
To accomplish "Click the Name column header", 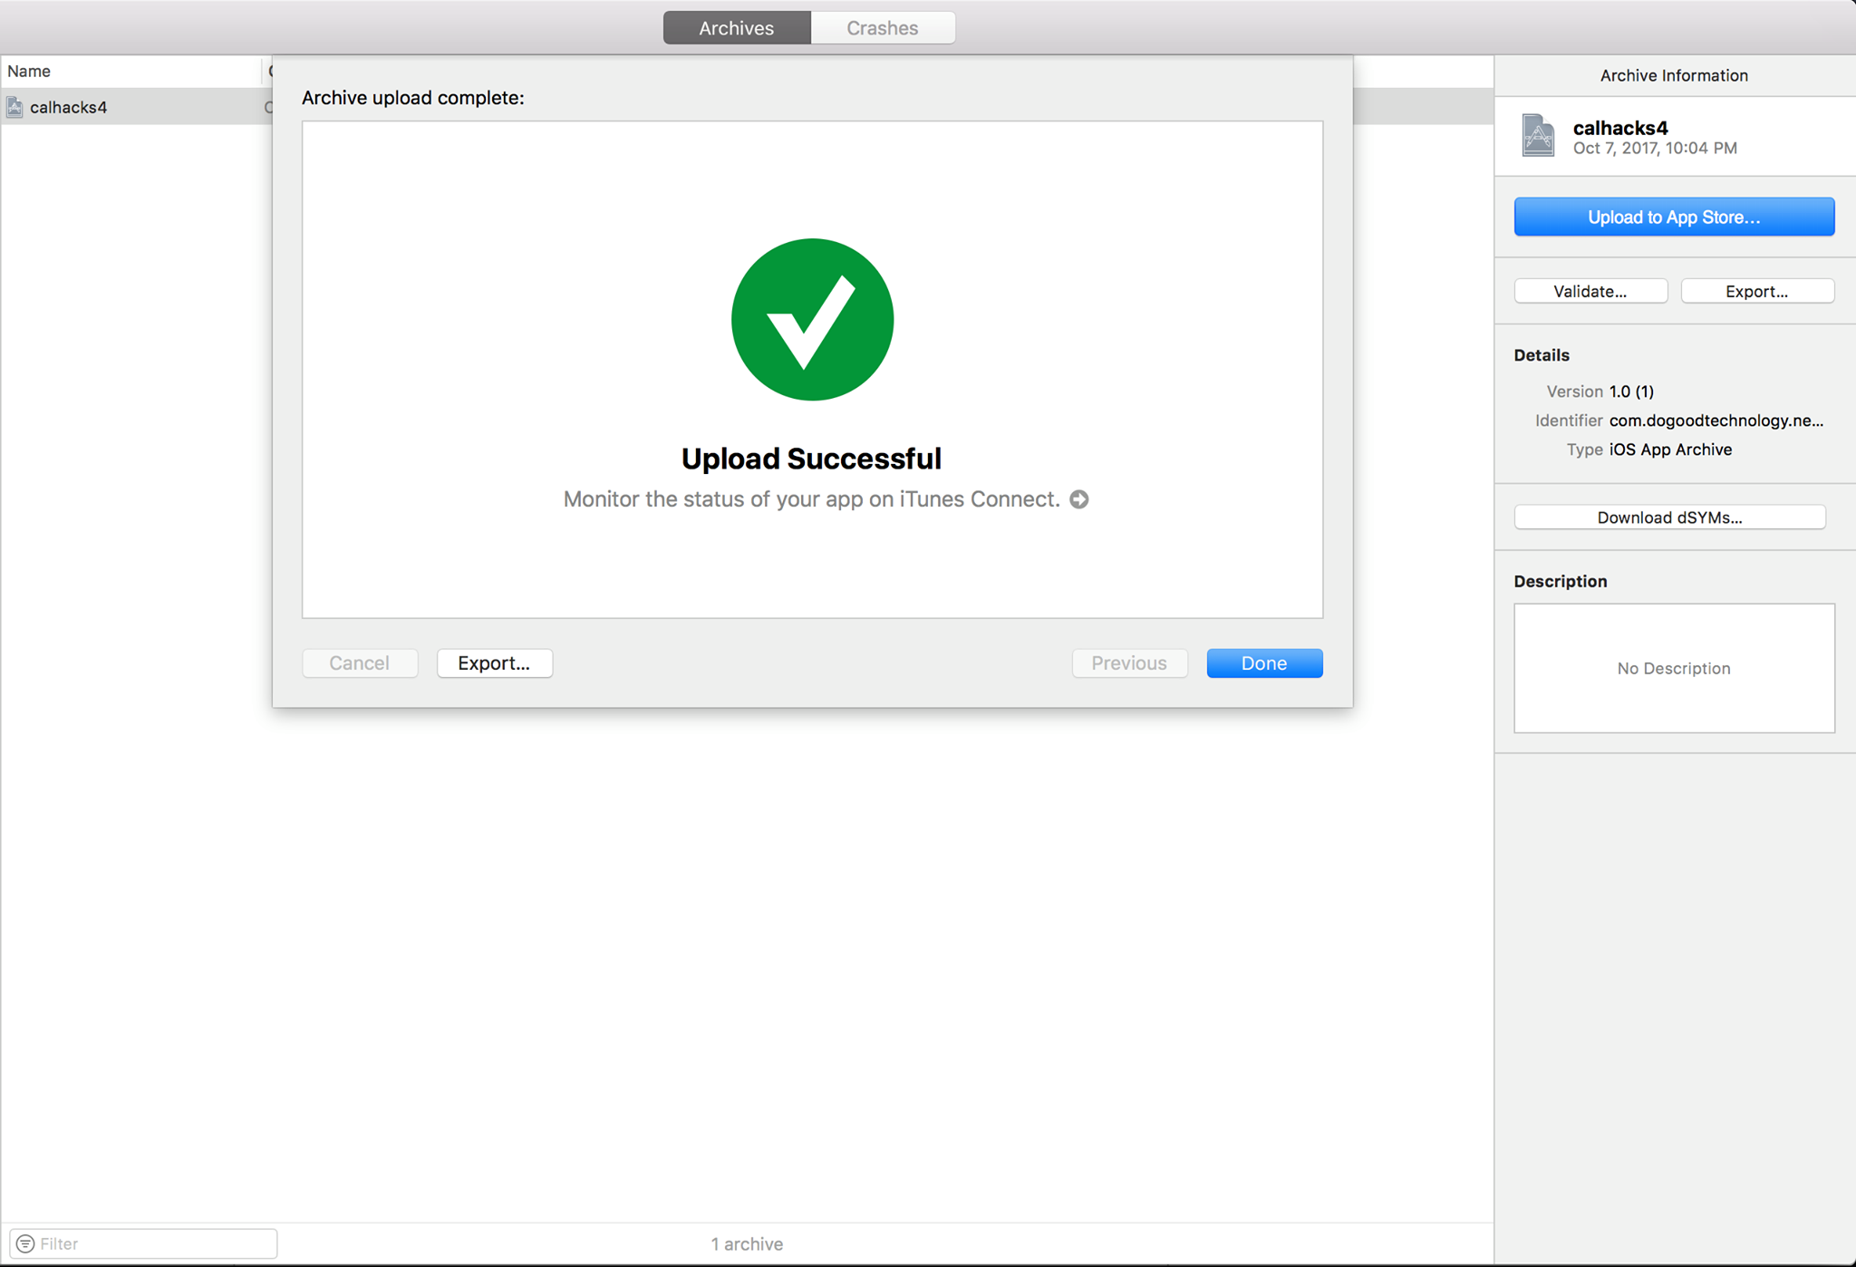I will 127,72.
